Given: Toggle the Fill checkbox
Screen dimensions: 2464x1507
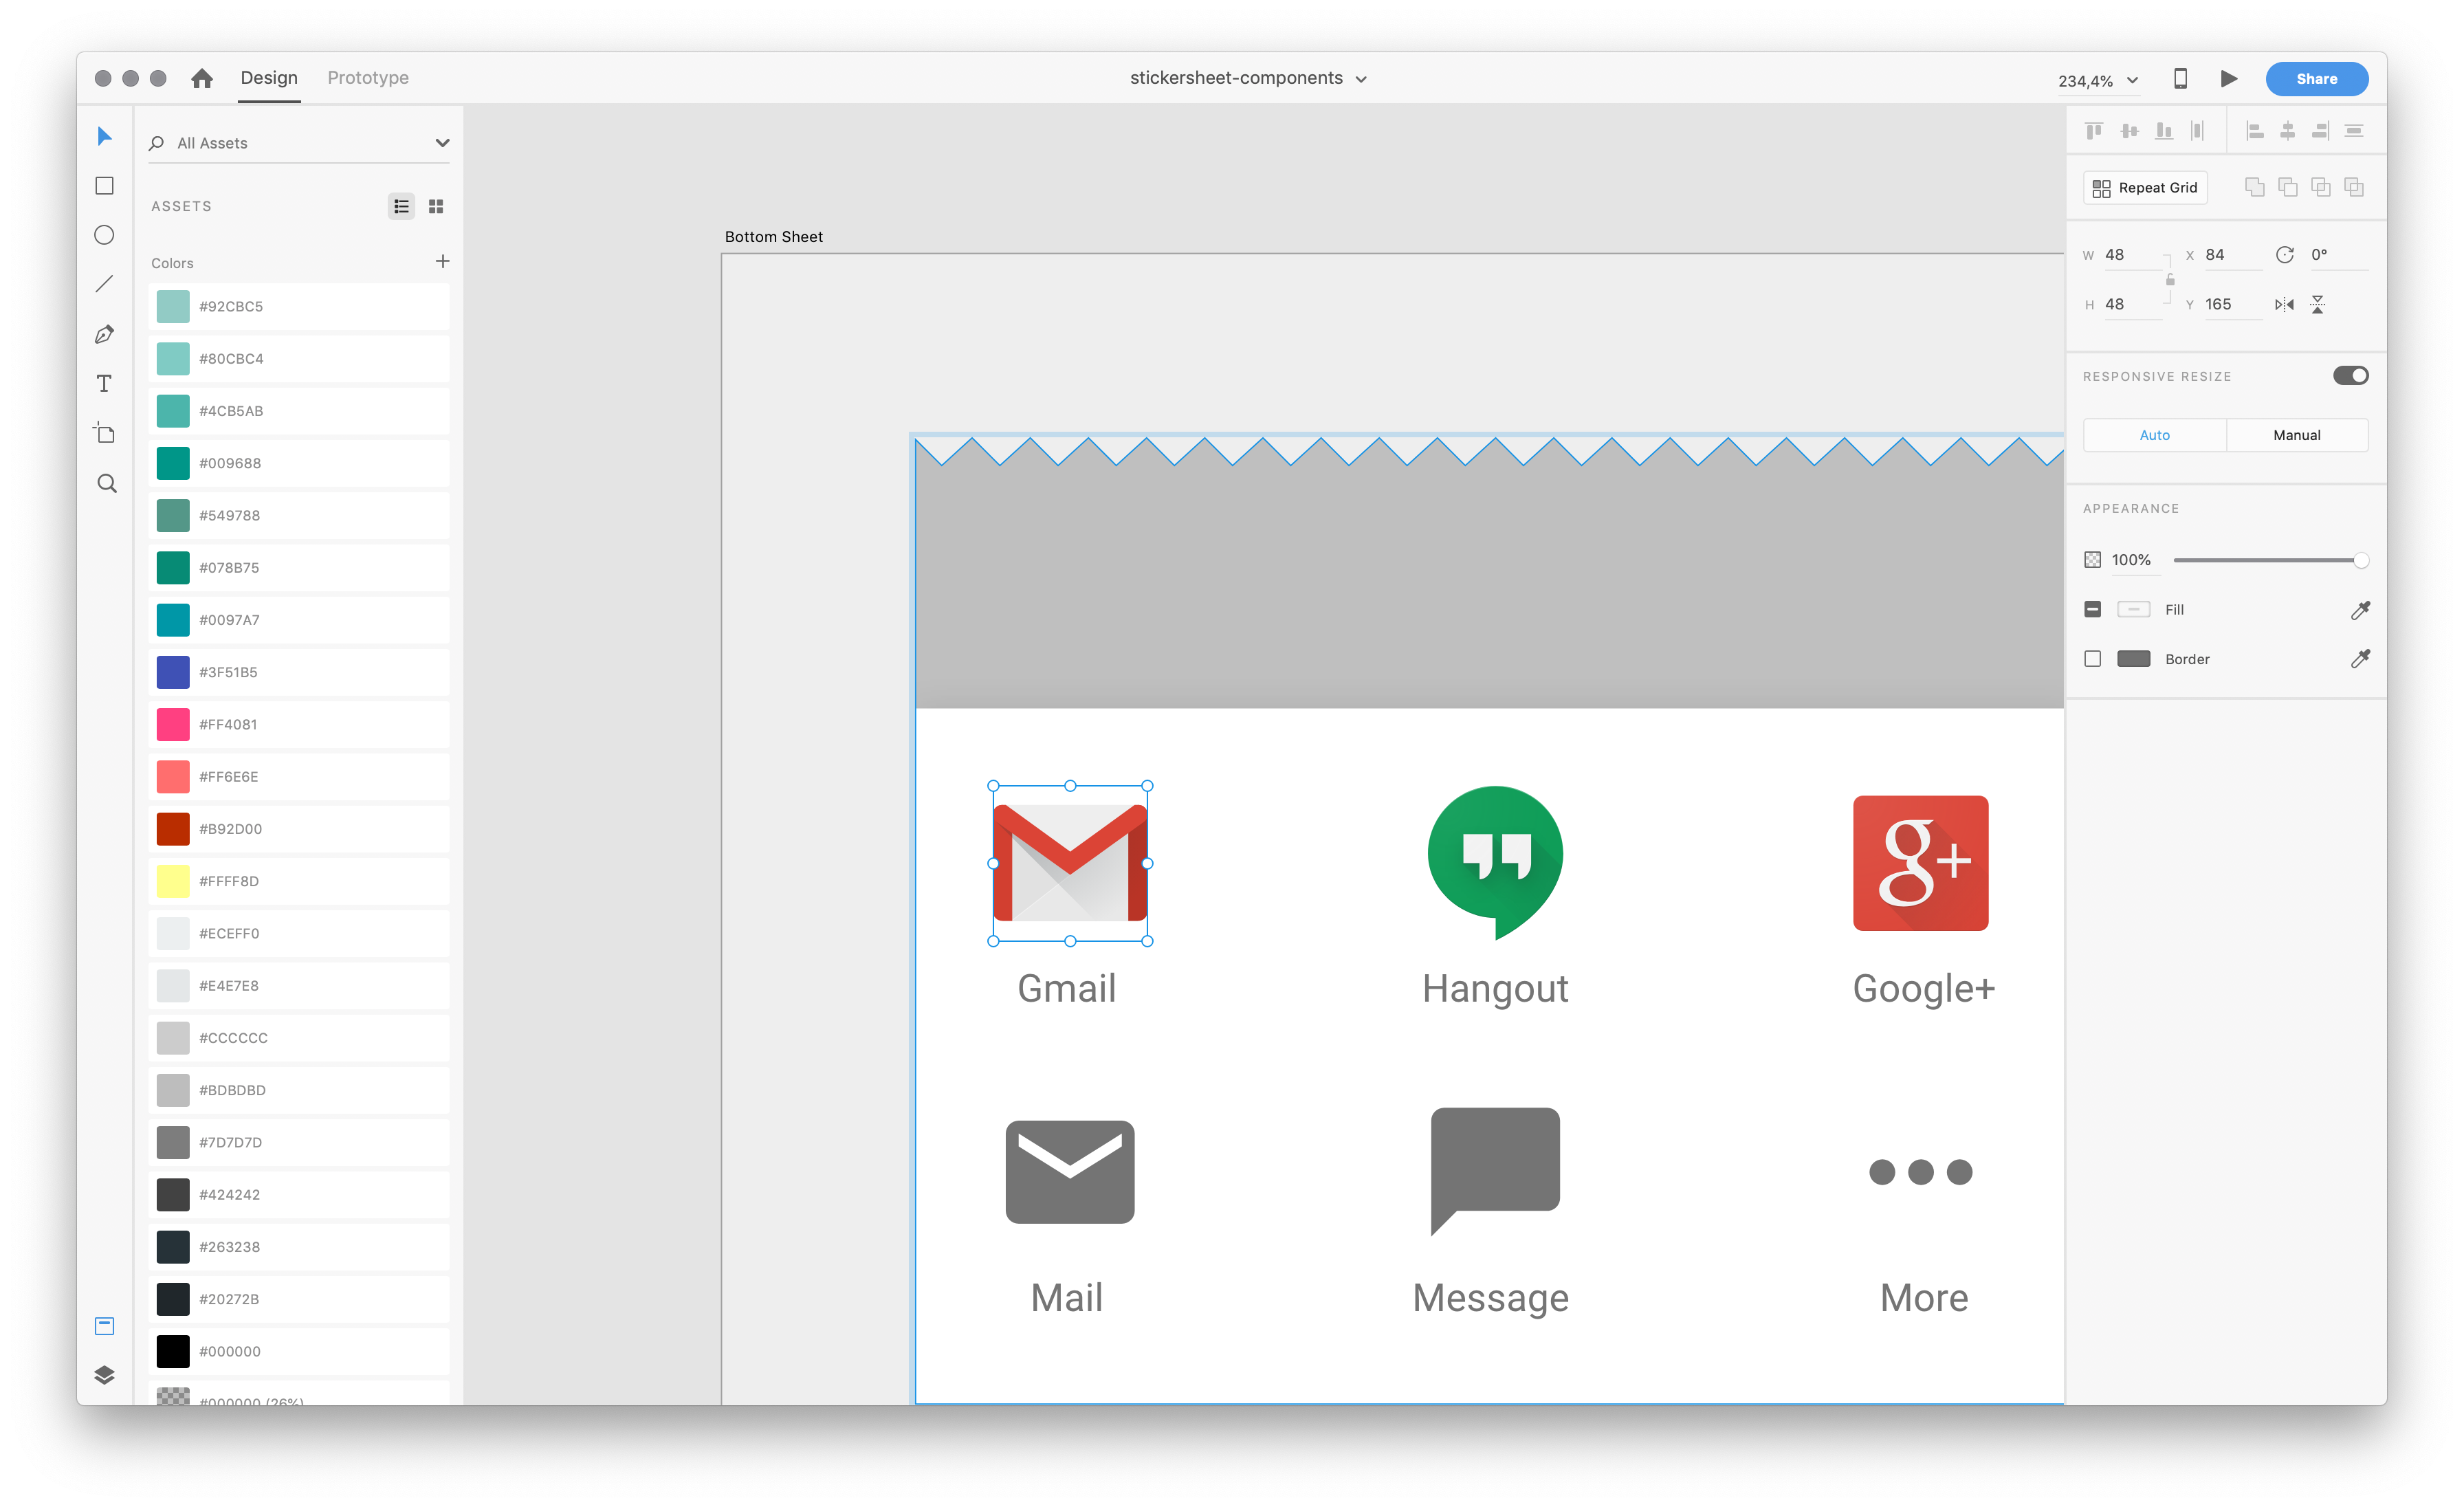Looking at the screenshot, I should [x=2092, y=610].
